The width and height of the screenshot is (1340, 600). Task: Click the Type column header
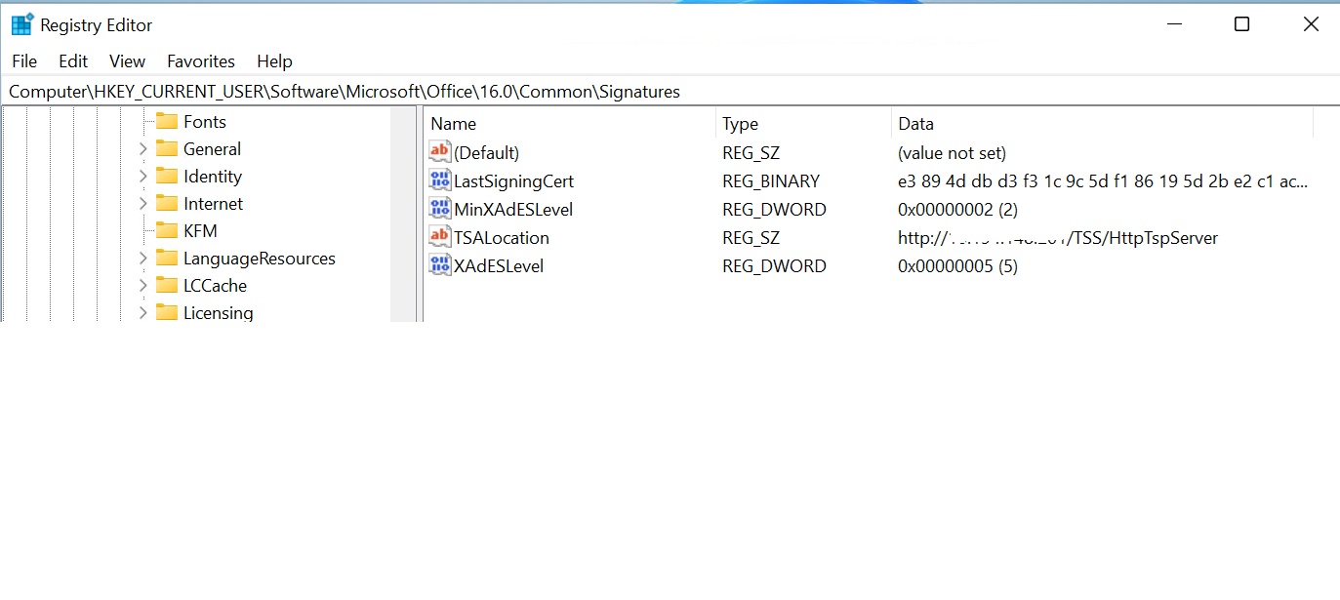click(x=739, y=124)
